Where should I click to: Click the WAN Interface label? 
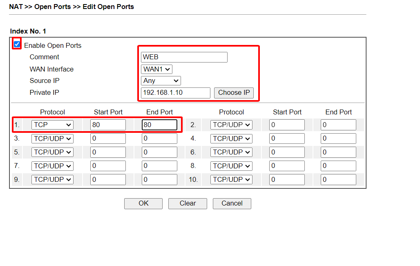pos(51,69)
